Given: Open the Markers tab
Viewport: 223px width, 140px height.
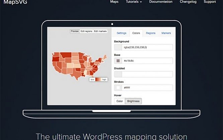Looking at the screenshot, I should point(166,33).
